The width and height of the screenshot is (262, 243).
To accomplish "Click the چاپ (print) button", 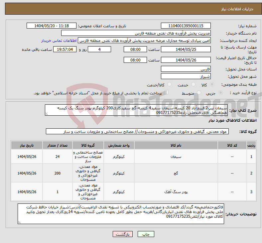I will click(146, 234).
